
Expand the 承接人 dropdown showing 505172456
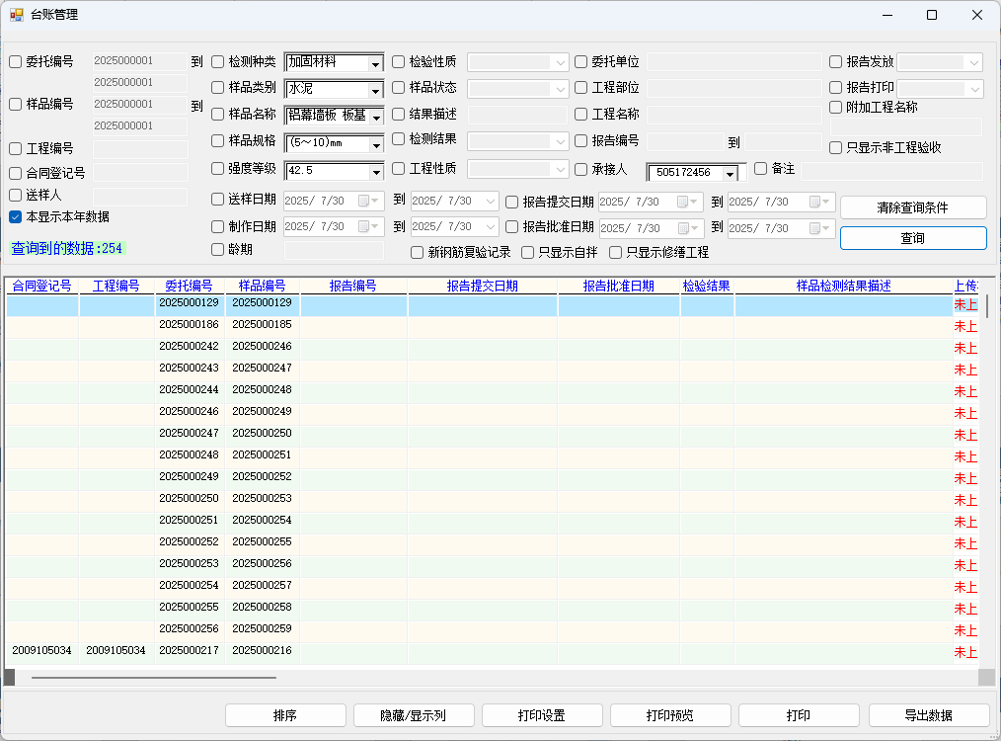(730, 174)
